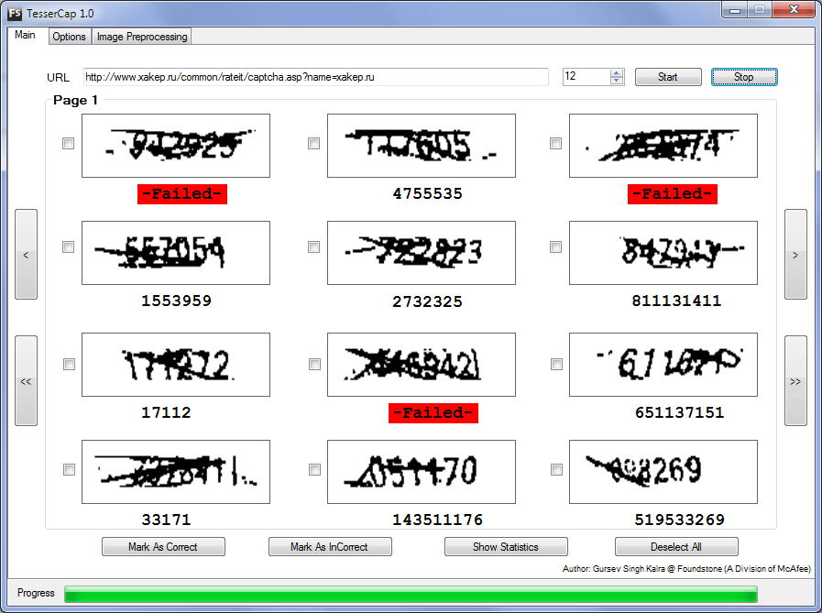Increase the captcha count spinner up arrow

pyautogui.click(x=617, y=73)
